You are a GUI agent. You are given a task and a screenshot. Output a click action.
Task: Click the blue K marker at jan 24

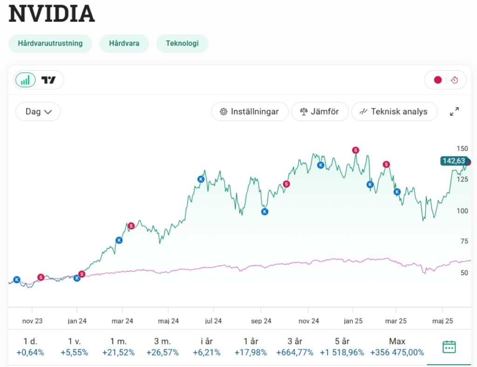77,278
